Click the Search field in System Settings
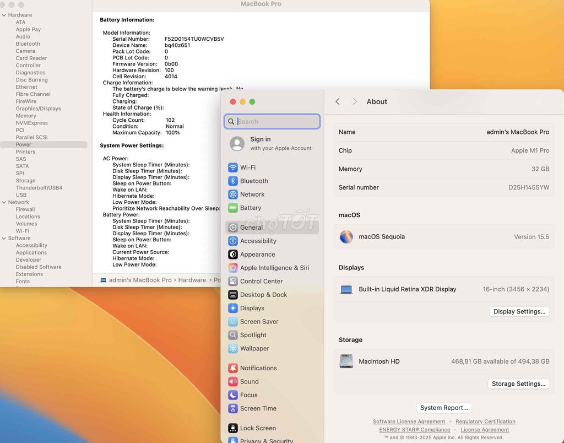The width and height of the screenshot is (564, 443). [272, 122]
